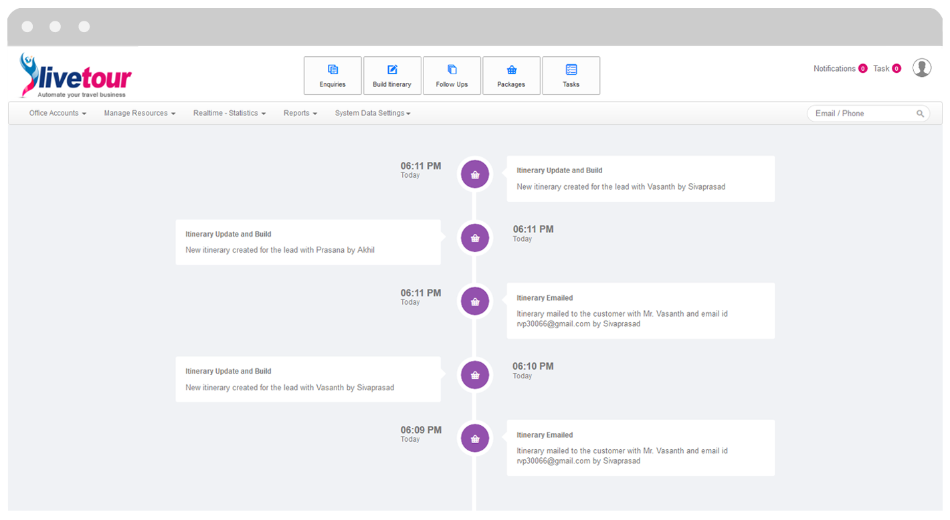This screenshot has height=520, width=950.
Task: Click the search magnifier icon
Action: (921, 114)
